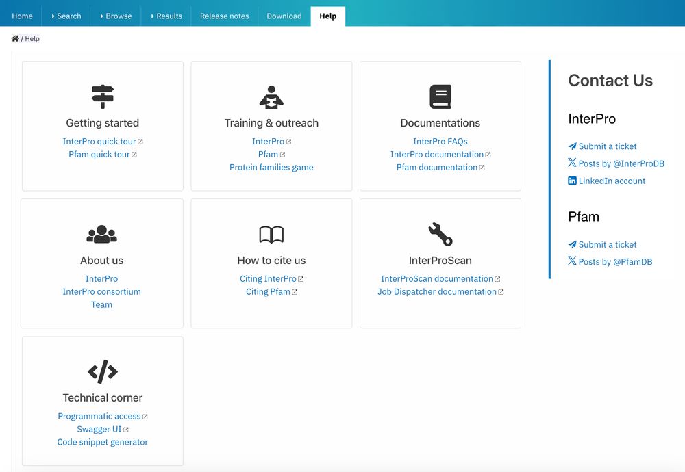Click the code brackets icon above Technical corner
The height and width of the screenshot is (472, 685).
tap(103, 371)
